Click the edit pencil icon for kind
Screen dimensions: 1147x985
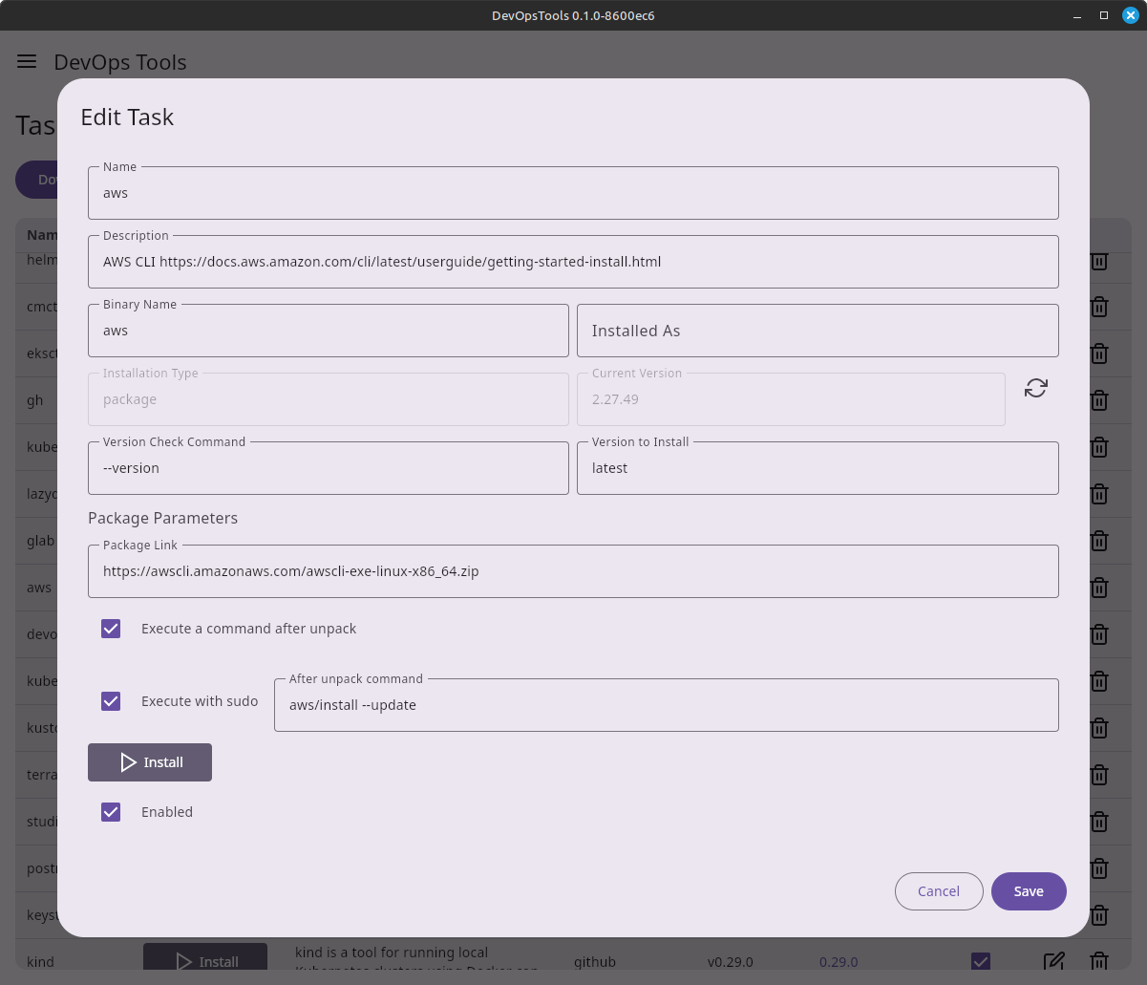pos(1053,961)
